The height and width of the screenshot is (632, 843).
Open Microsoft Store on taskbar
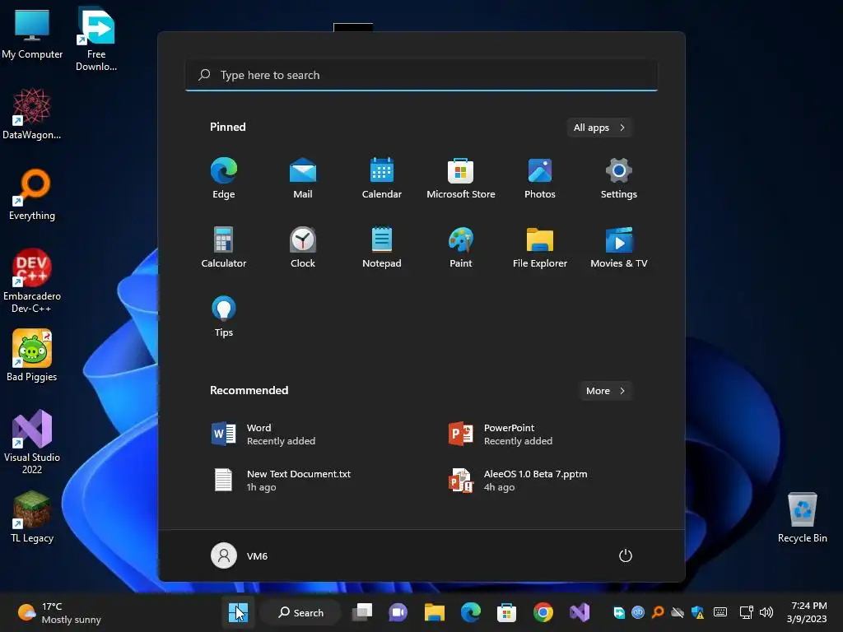[506, 612]
